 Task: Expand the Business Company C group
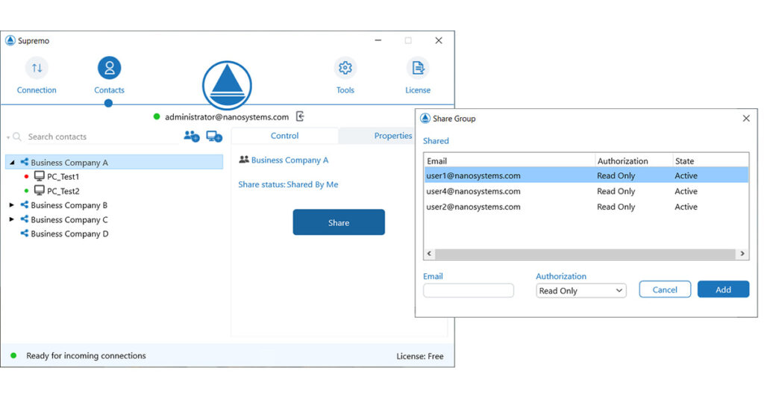[x=11, y=219]
